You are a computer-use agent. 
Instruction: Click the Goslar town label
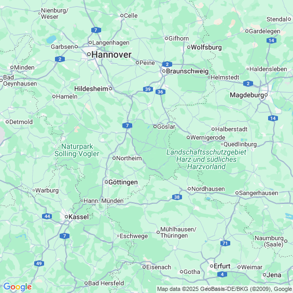point(166,127)
